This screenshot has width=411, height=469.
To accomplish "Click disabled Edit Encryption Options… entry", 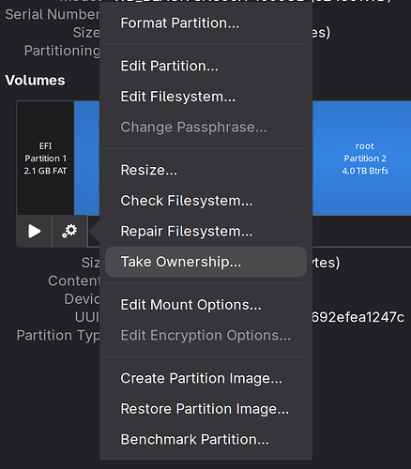I will point(205,336).
